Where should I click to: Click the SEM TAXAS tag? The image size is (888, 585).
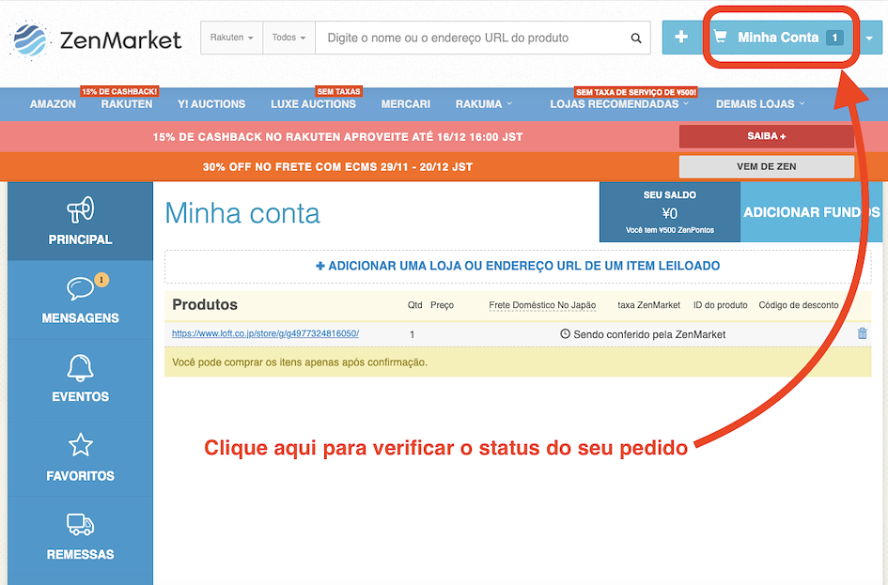tap(338, 91)
